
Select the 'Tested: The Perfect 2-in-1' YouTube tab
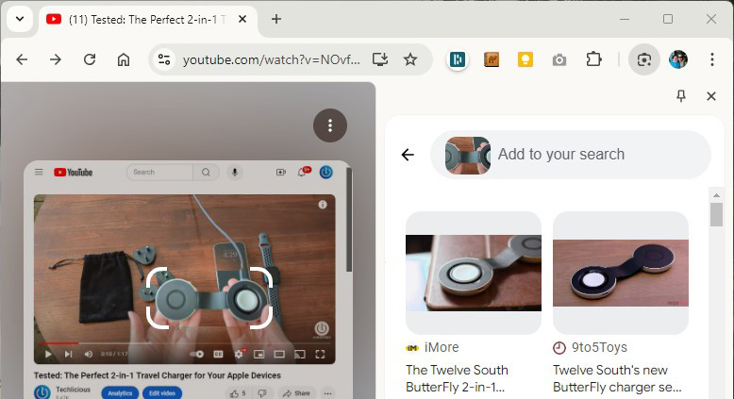click(146, 20)
